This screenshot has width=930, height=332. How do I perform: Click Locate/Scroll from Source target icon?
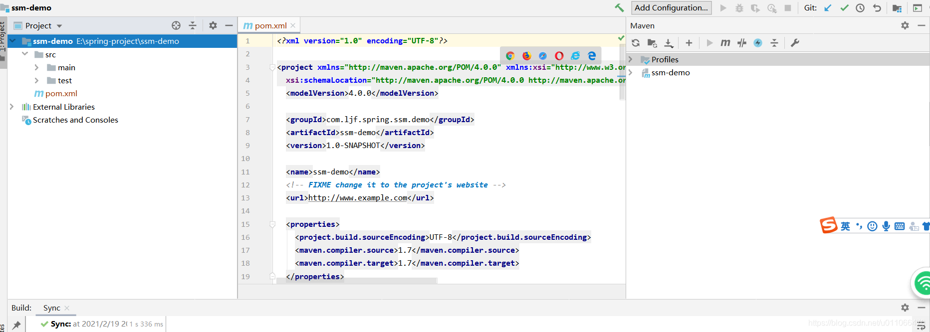tap(176, 25)
